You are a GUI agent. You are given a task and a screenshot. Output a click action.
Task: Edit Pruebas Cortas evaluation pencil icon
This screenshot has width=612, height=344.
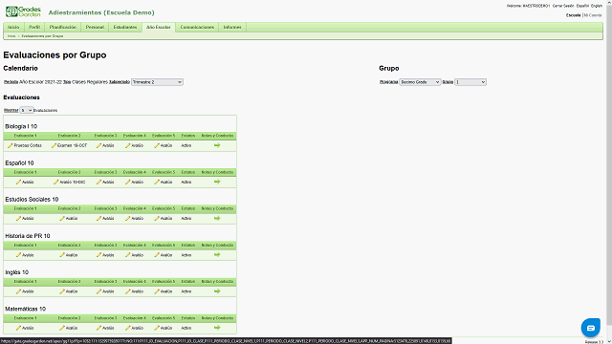pyautogui.click(x=11, y=145)
